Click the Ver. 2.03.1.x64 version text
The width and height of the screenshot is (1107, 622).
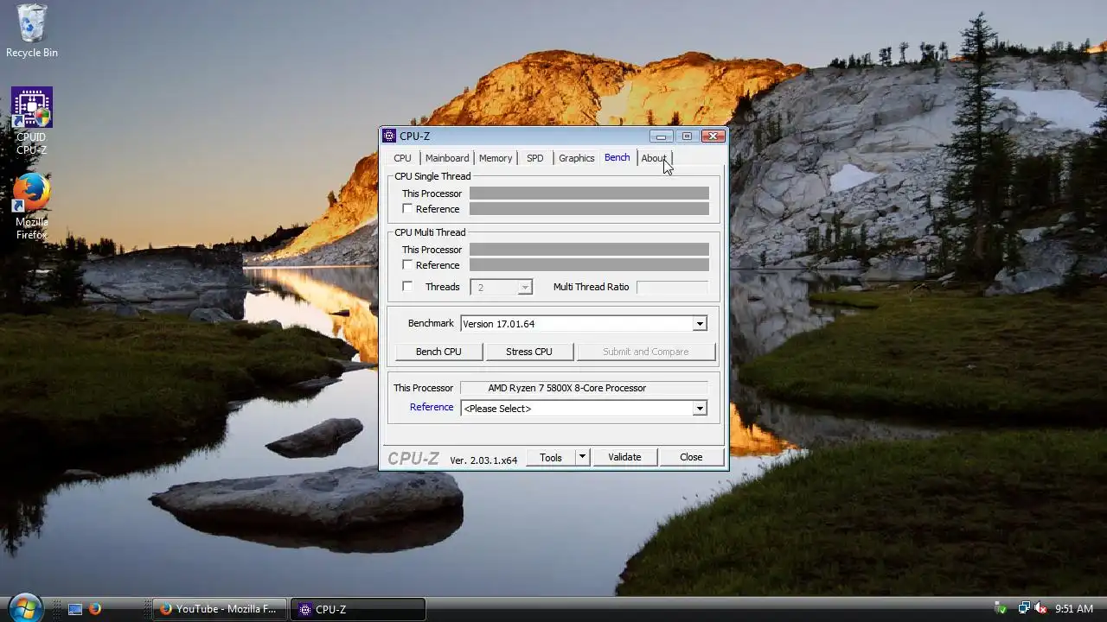click(483, 460)
